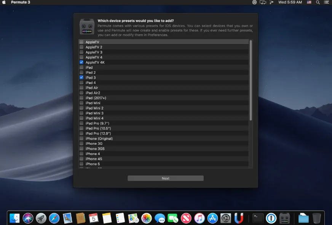Open News icon in Dock
Viewport: 332px width, 225px height.
(186, 218)
